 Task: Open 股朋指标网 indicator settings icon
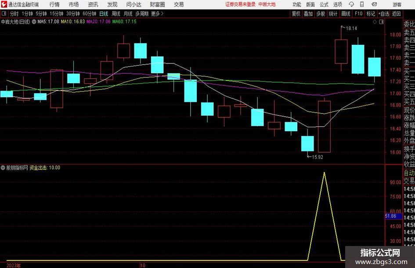(x=3, y=168)
